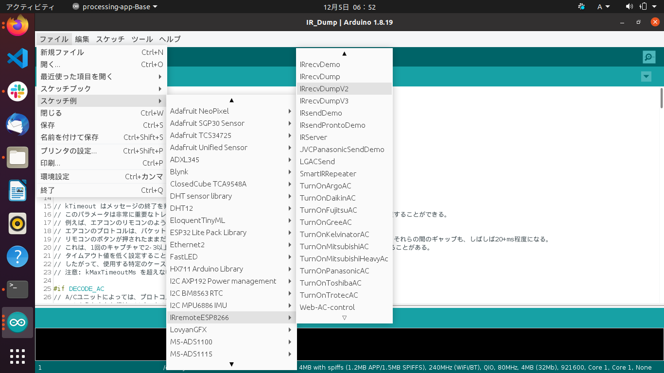Expand 最近使った項目を開く submenu
The image size is (664, 373).
[x=102, y=77]
